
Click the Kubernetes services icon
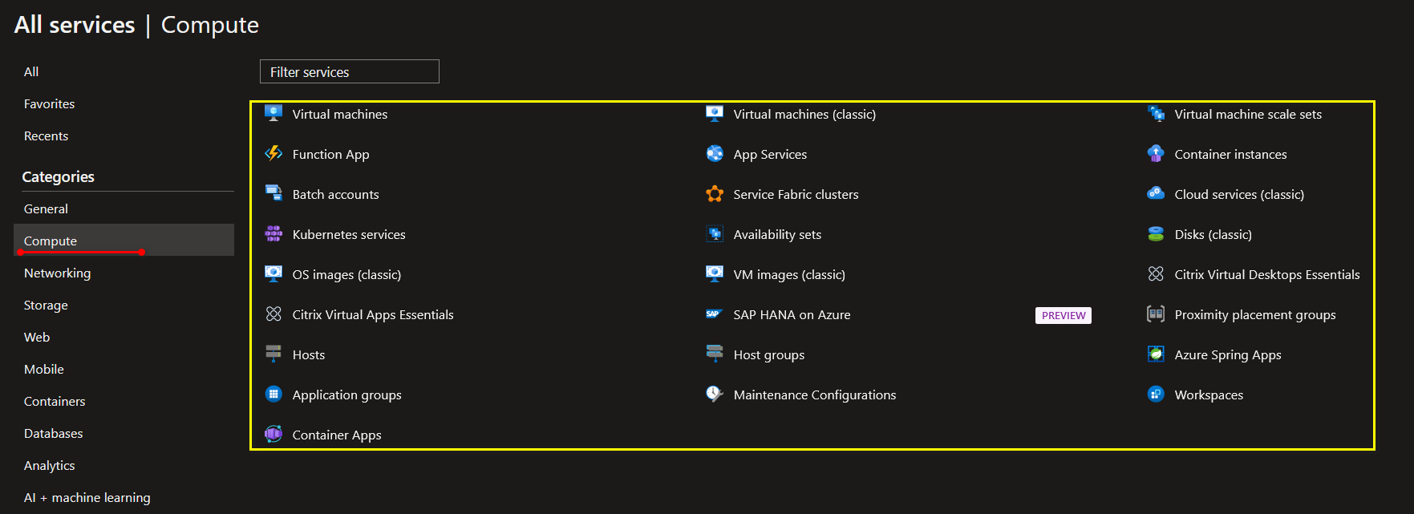click(273, 233)
